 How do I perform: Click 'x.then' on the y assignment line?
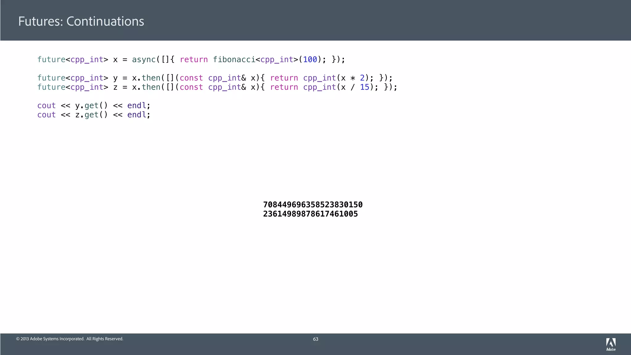(146, 78)
